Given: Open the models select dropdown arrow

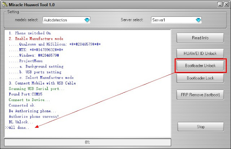Looking at the screenshot, I should [x=87, y=20].
